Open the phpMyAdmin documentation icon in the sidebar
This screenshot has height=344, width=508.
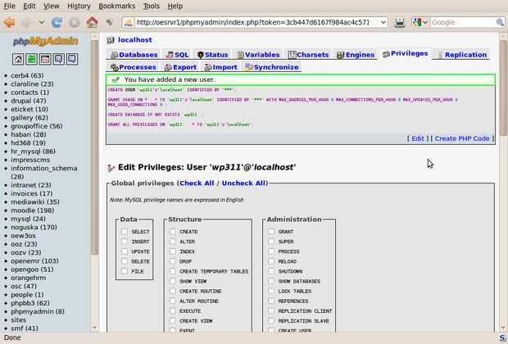tap(59, 59)
